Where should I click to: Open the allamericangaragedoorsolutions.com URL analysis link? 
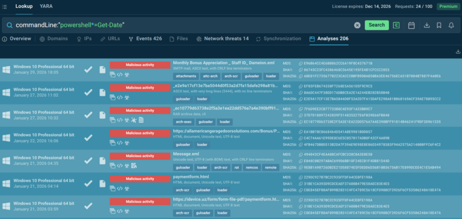coord(224,132)
